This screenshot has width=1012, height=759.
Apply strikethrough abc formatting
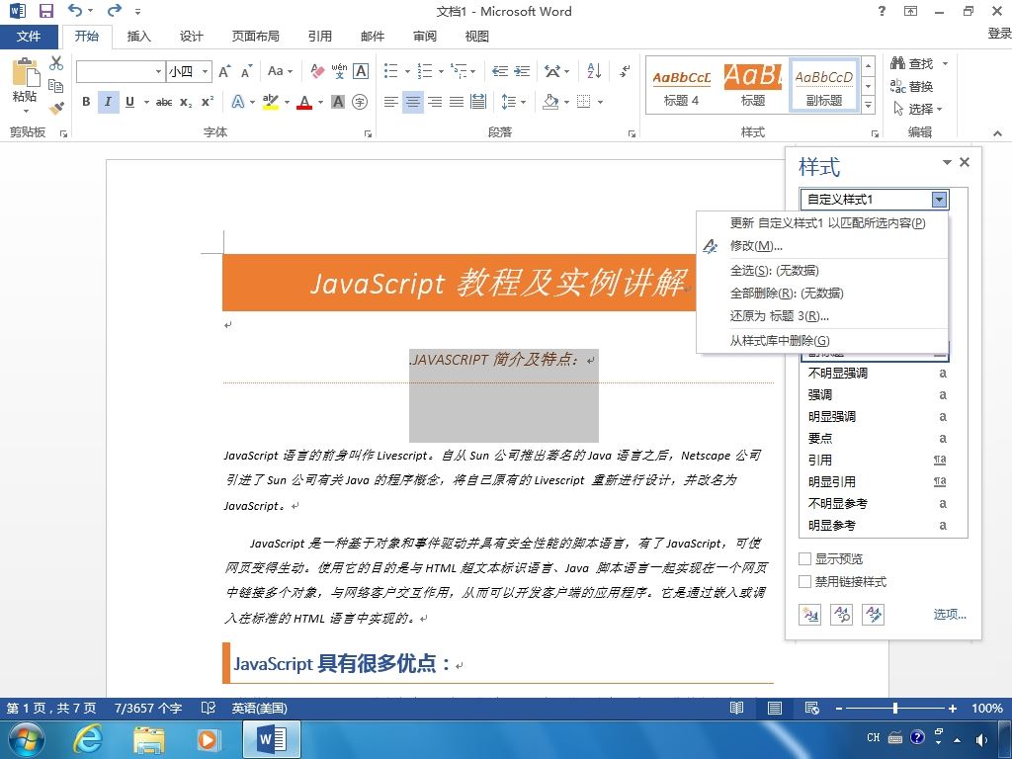pyautogui.click(x=164, y=102)
